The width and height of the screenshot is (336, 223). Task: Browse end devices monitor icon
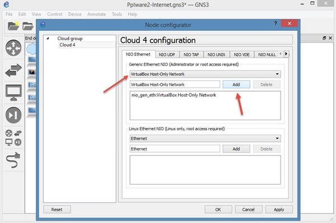13,93
